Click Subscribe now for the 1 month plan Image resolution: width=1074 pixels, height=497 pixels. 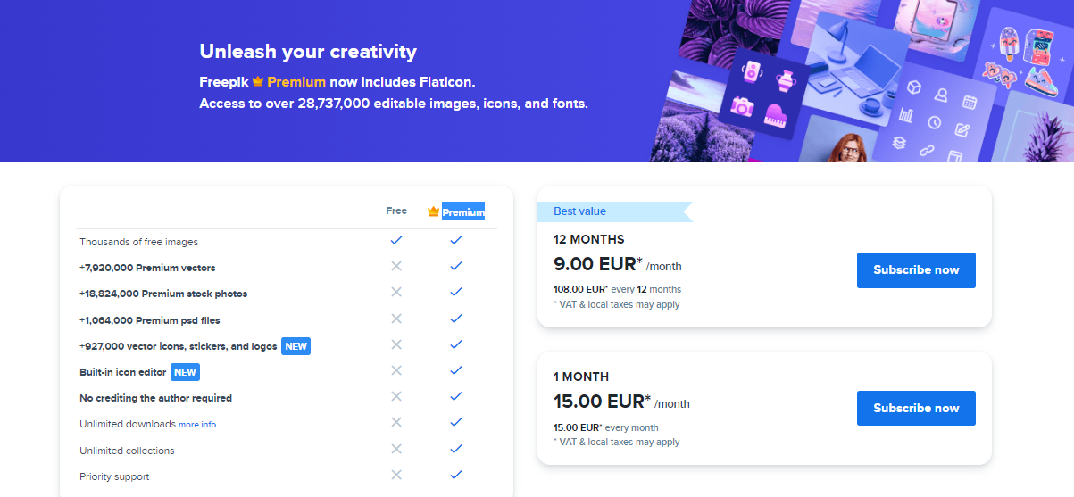pos(916,408)
